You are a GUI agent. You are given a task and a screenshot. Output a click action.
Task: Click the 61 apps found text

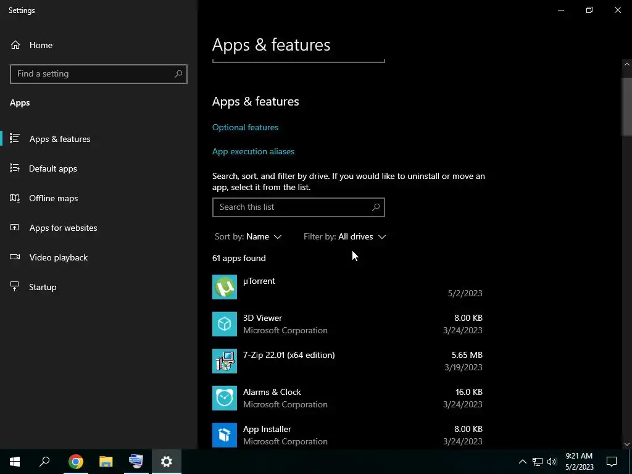[239, 258]
